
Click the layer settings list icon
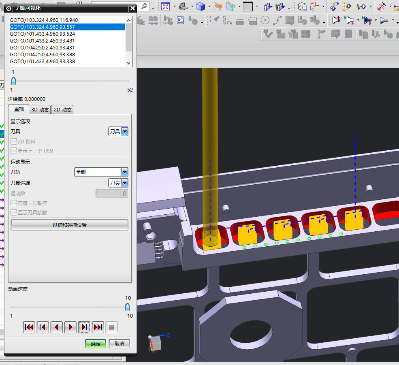(302, 6)
